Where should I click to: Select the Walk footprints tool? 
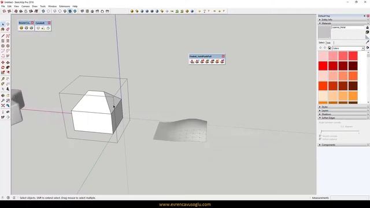[3, 117]
